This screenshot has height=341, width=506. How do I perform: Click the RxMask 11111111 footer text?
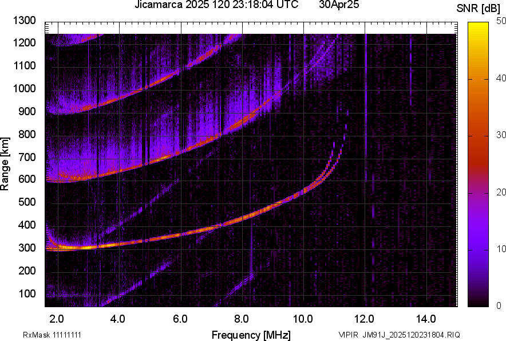(52, 335)
